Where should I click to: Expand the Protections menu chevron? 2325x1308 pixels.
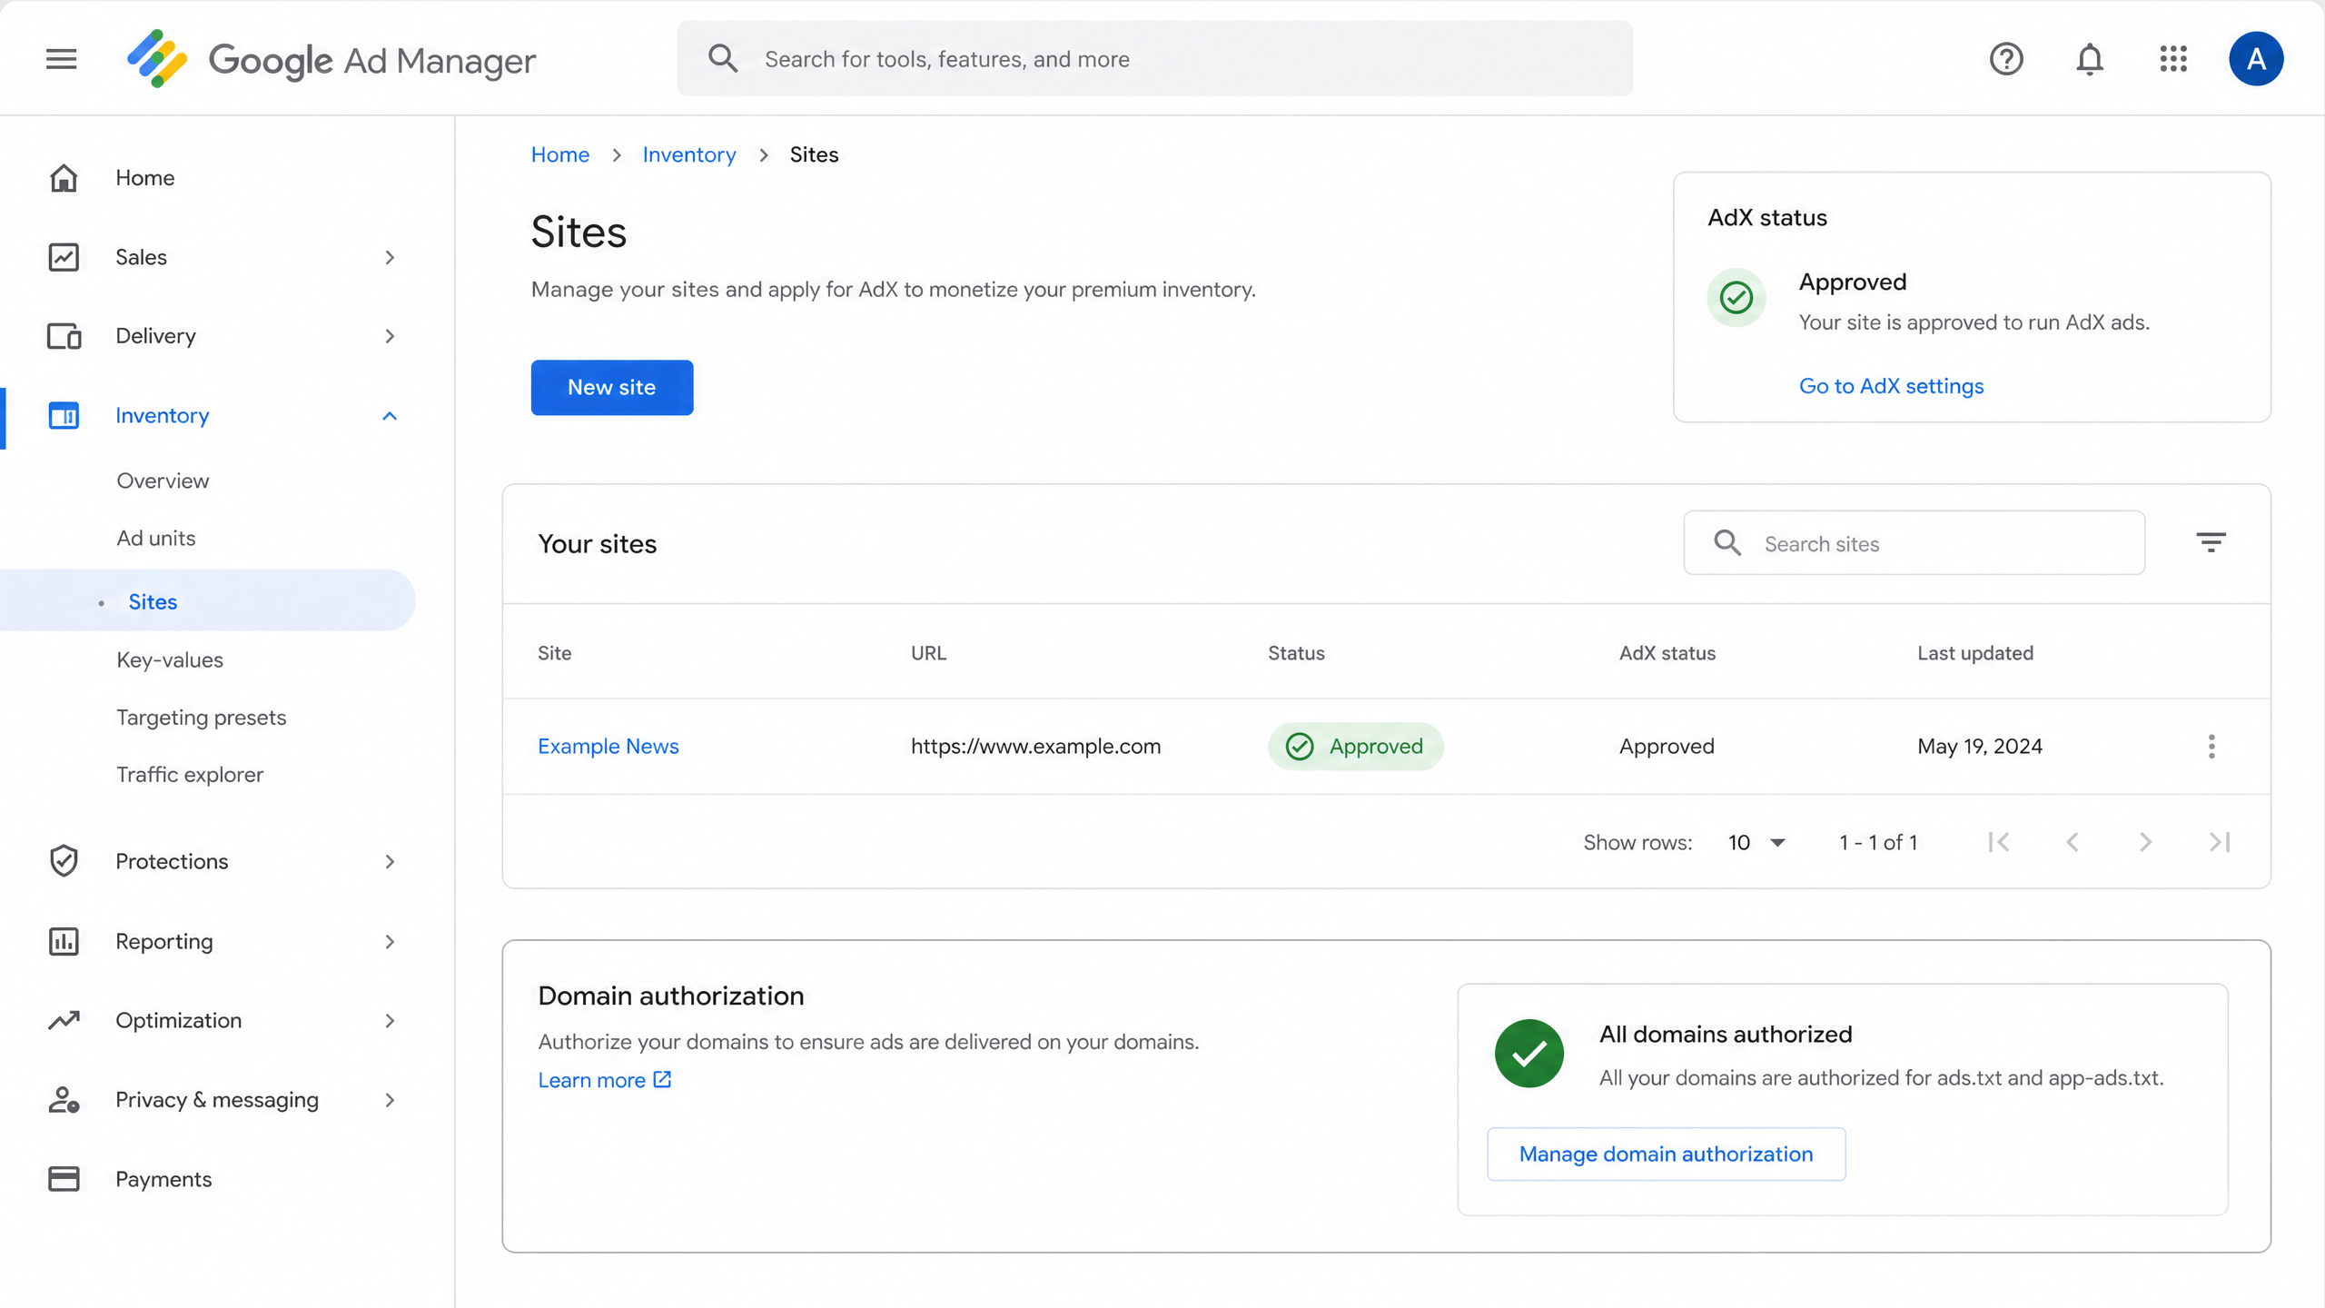[x=390, y=861]
